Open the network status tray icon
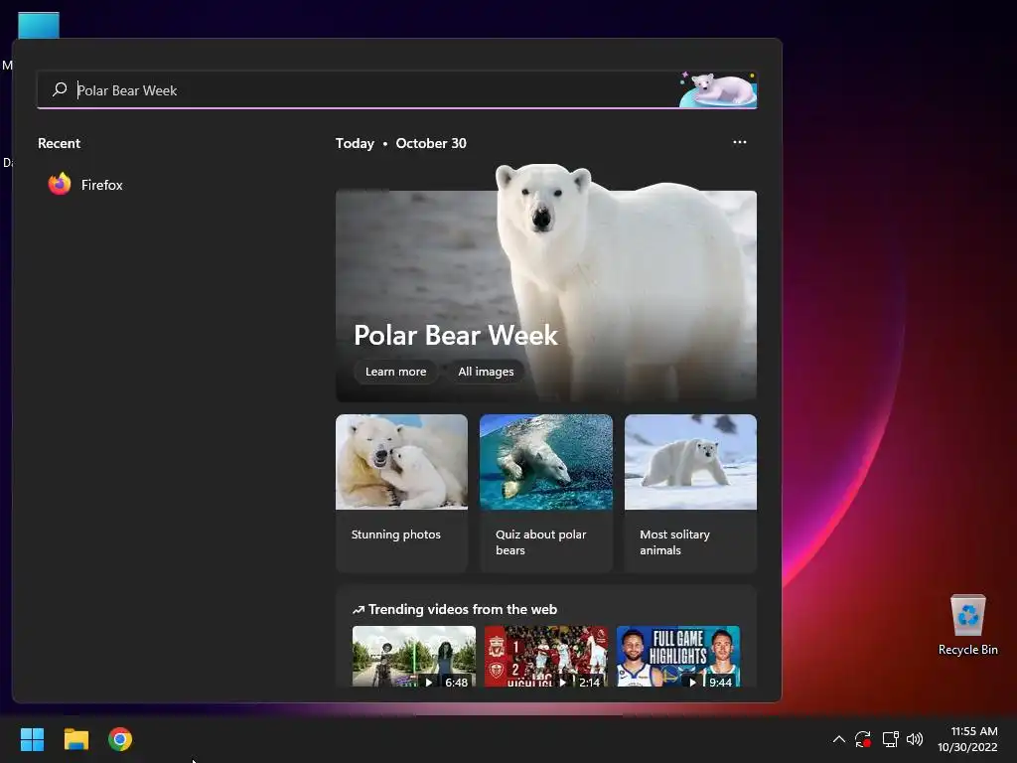This screenshot has width=1017, height=763. click(890, 739)
